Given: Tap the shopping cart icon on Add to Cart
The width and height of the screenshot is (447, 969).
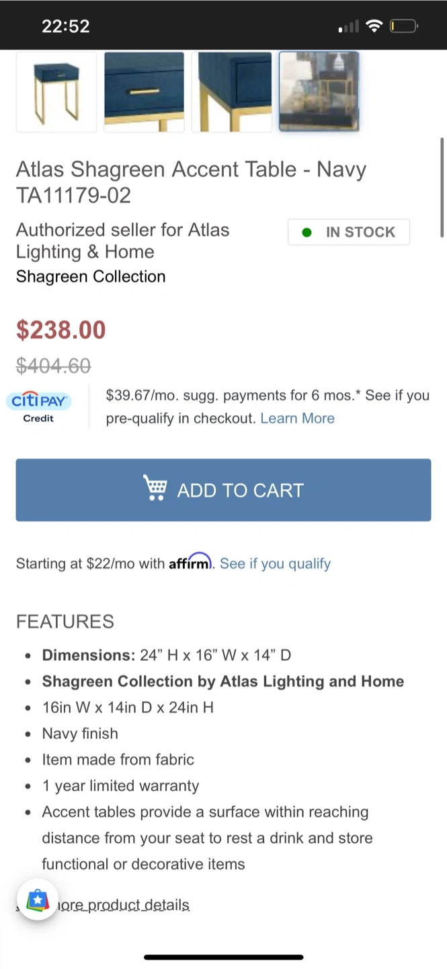Looking at the screenshot, I should 155,489.
